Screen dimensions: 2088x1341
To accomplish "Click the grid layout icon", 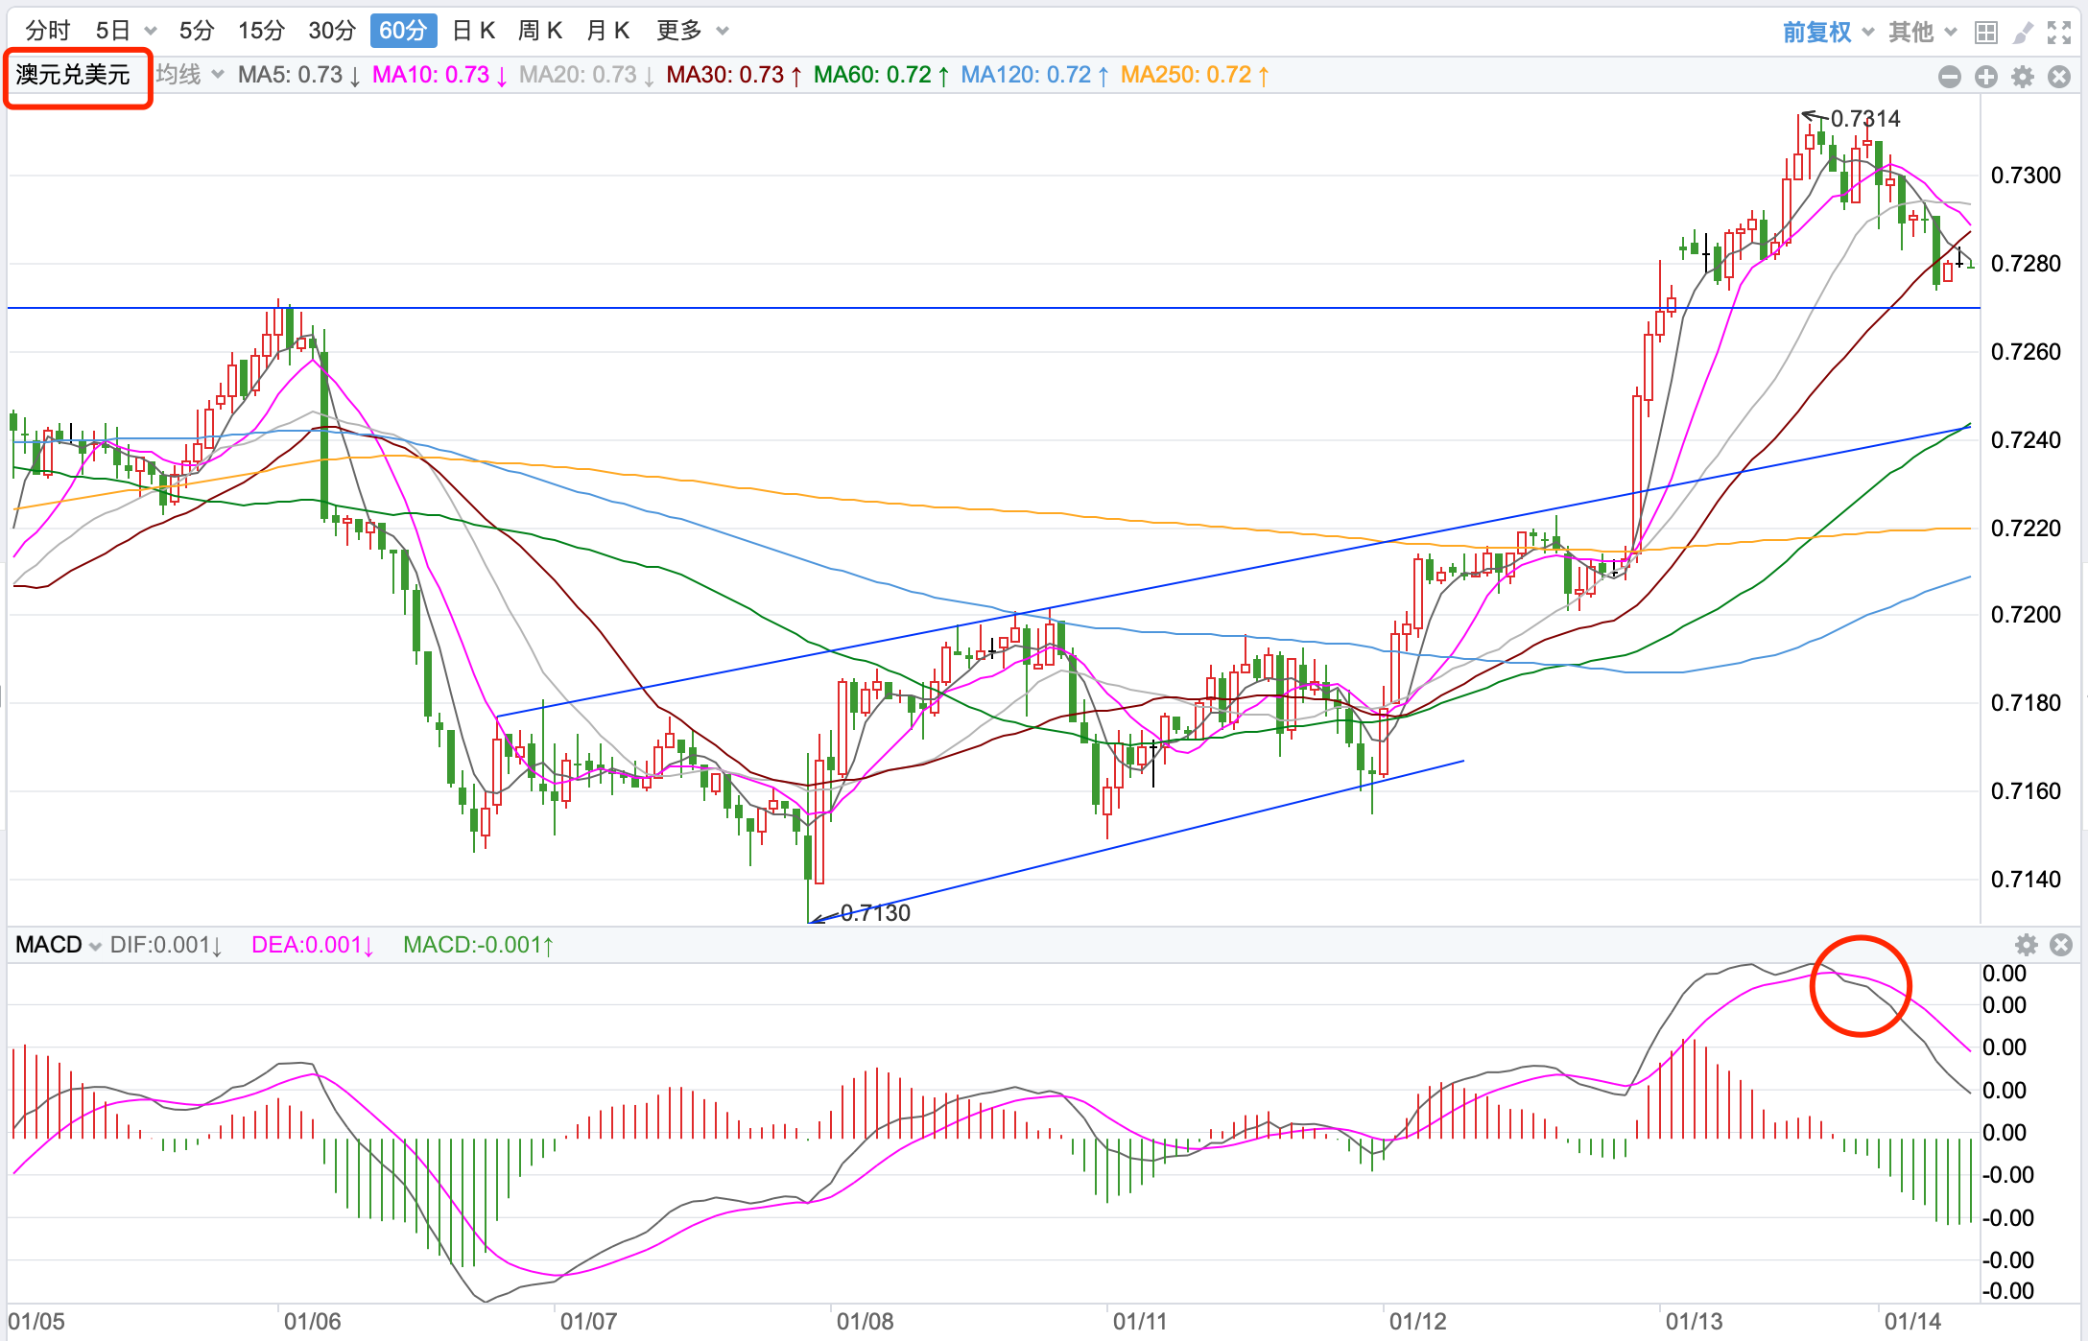I will tap(1986, 33).
